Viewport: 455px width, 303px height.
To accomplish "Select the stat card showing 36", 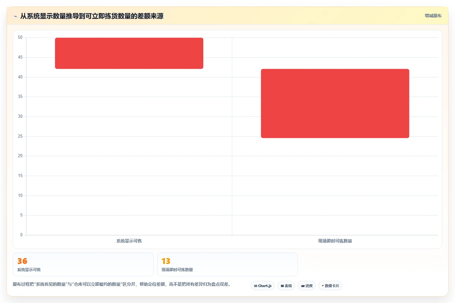I will point(83,264).
